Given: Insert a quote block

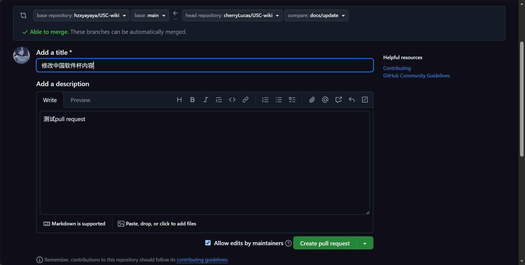Looking at the screenshot, I should click(219, 100).
